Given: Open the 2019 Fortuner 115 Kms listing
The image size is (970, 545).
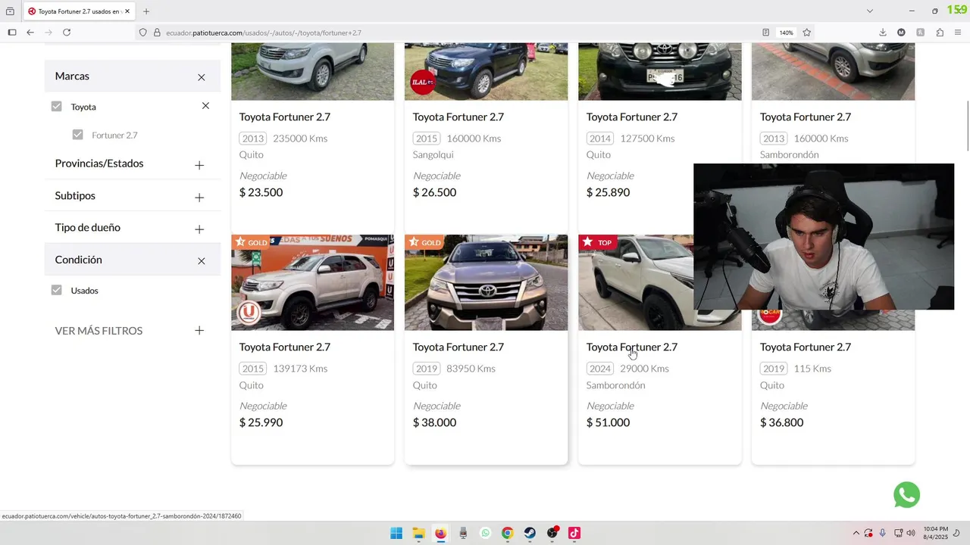Looking at the screenshot, I should (x=805, y=347).
